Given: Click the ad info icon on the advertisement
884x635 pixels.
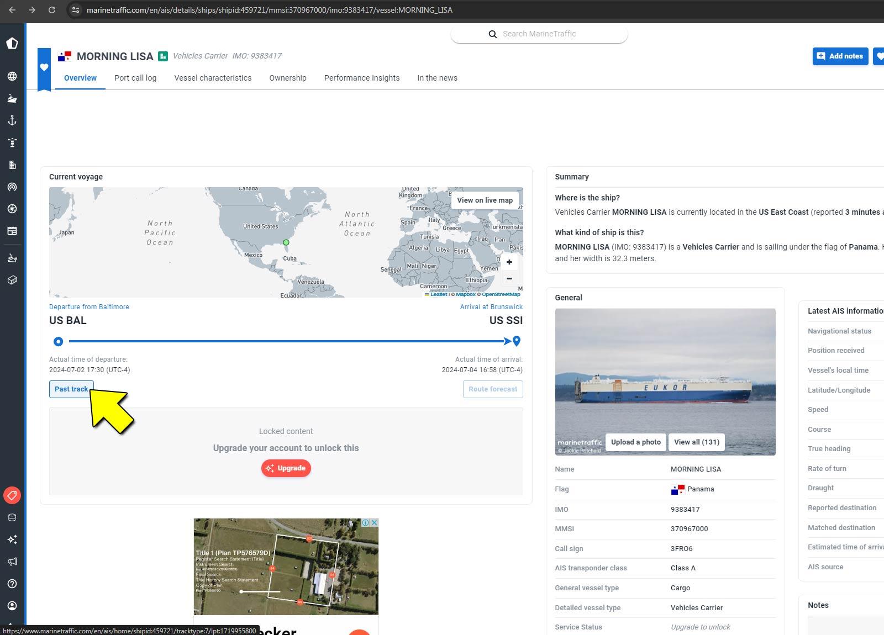Looking at the screenshot, I should click(x=366, y=522).
